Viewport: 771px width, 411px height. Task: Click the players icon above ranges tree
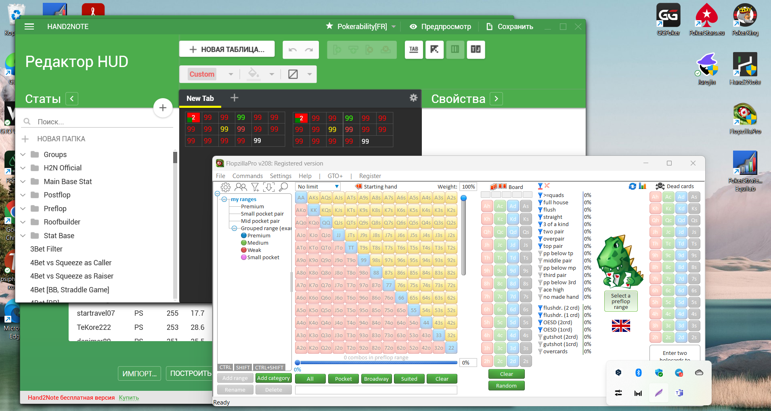241,187
